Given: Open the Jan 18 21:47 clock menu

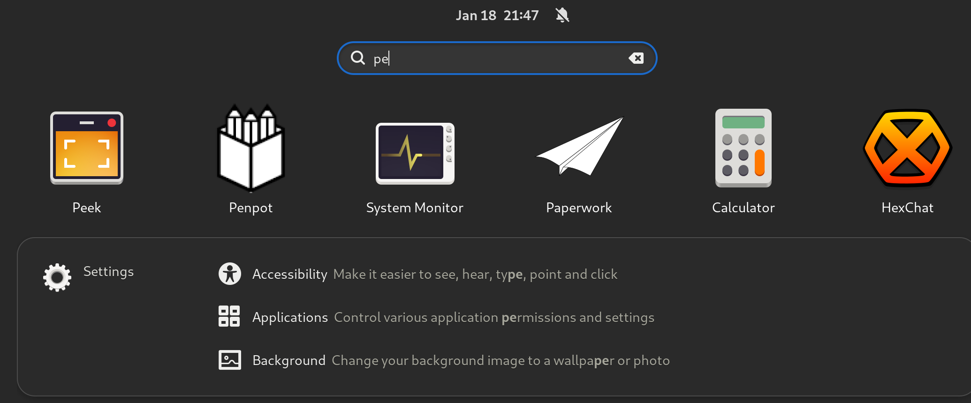Looking at the screenshot, I should point(497,15).
